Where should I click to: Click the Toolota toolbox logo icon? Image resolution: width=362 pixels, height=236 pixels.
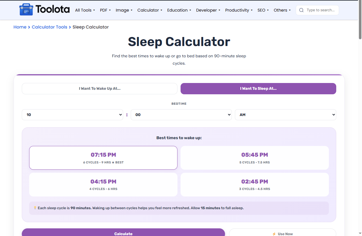click(26, 10)
